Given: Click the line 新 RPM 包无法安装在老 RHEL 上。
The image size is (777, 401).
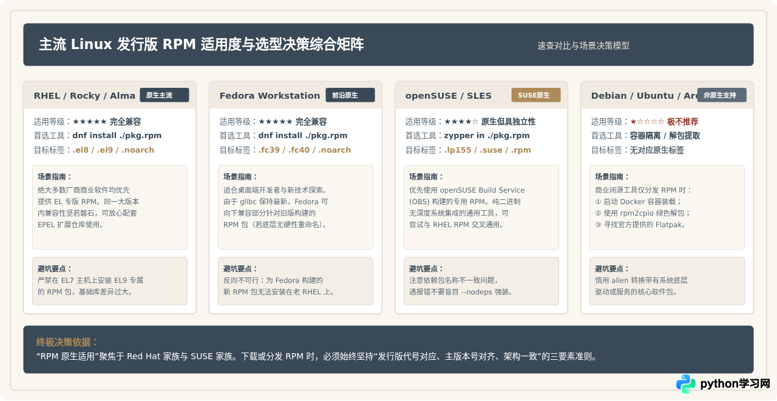Looking at the screenshot, I should pyautogui.click(x=279, y=292).
